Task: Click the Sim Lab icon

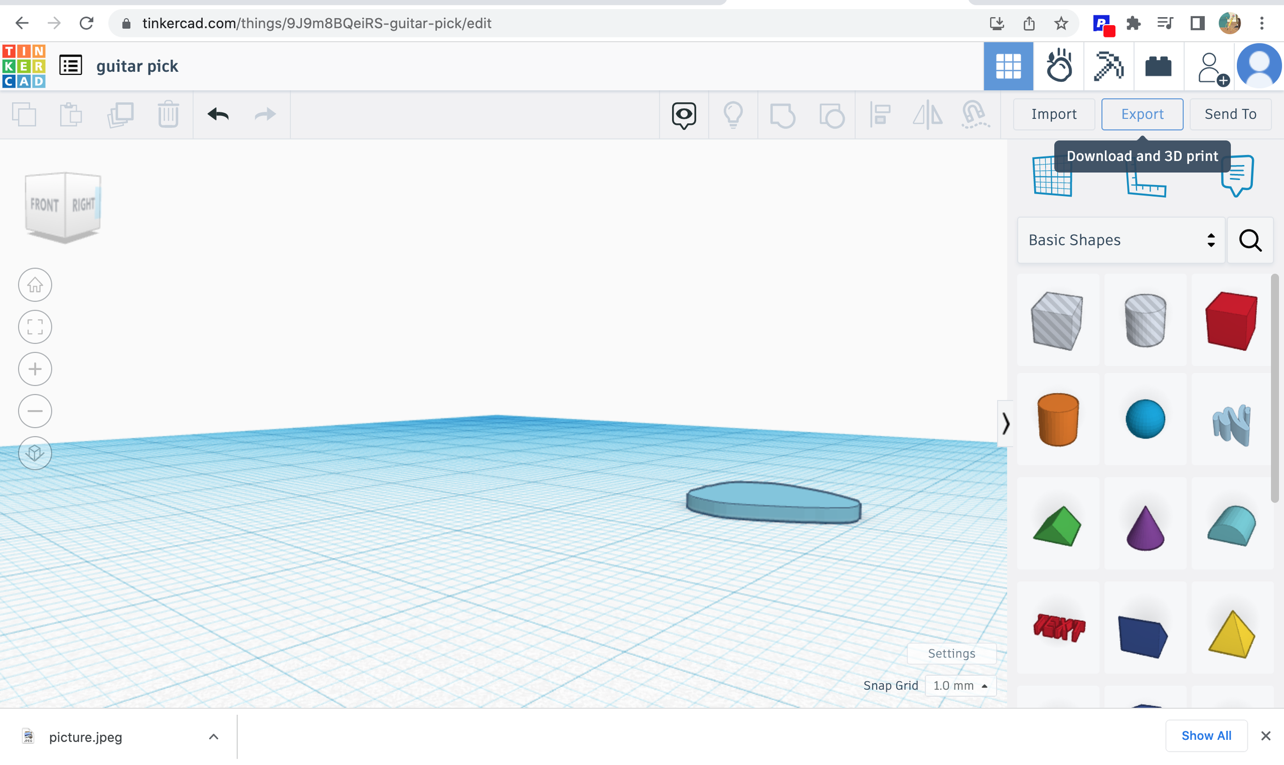Action: click(x=1059, y=66)
